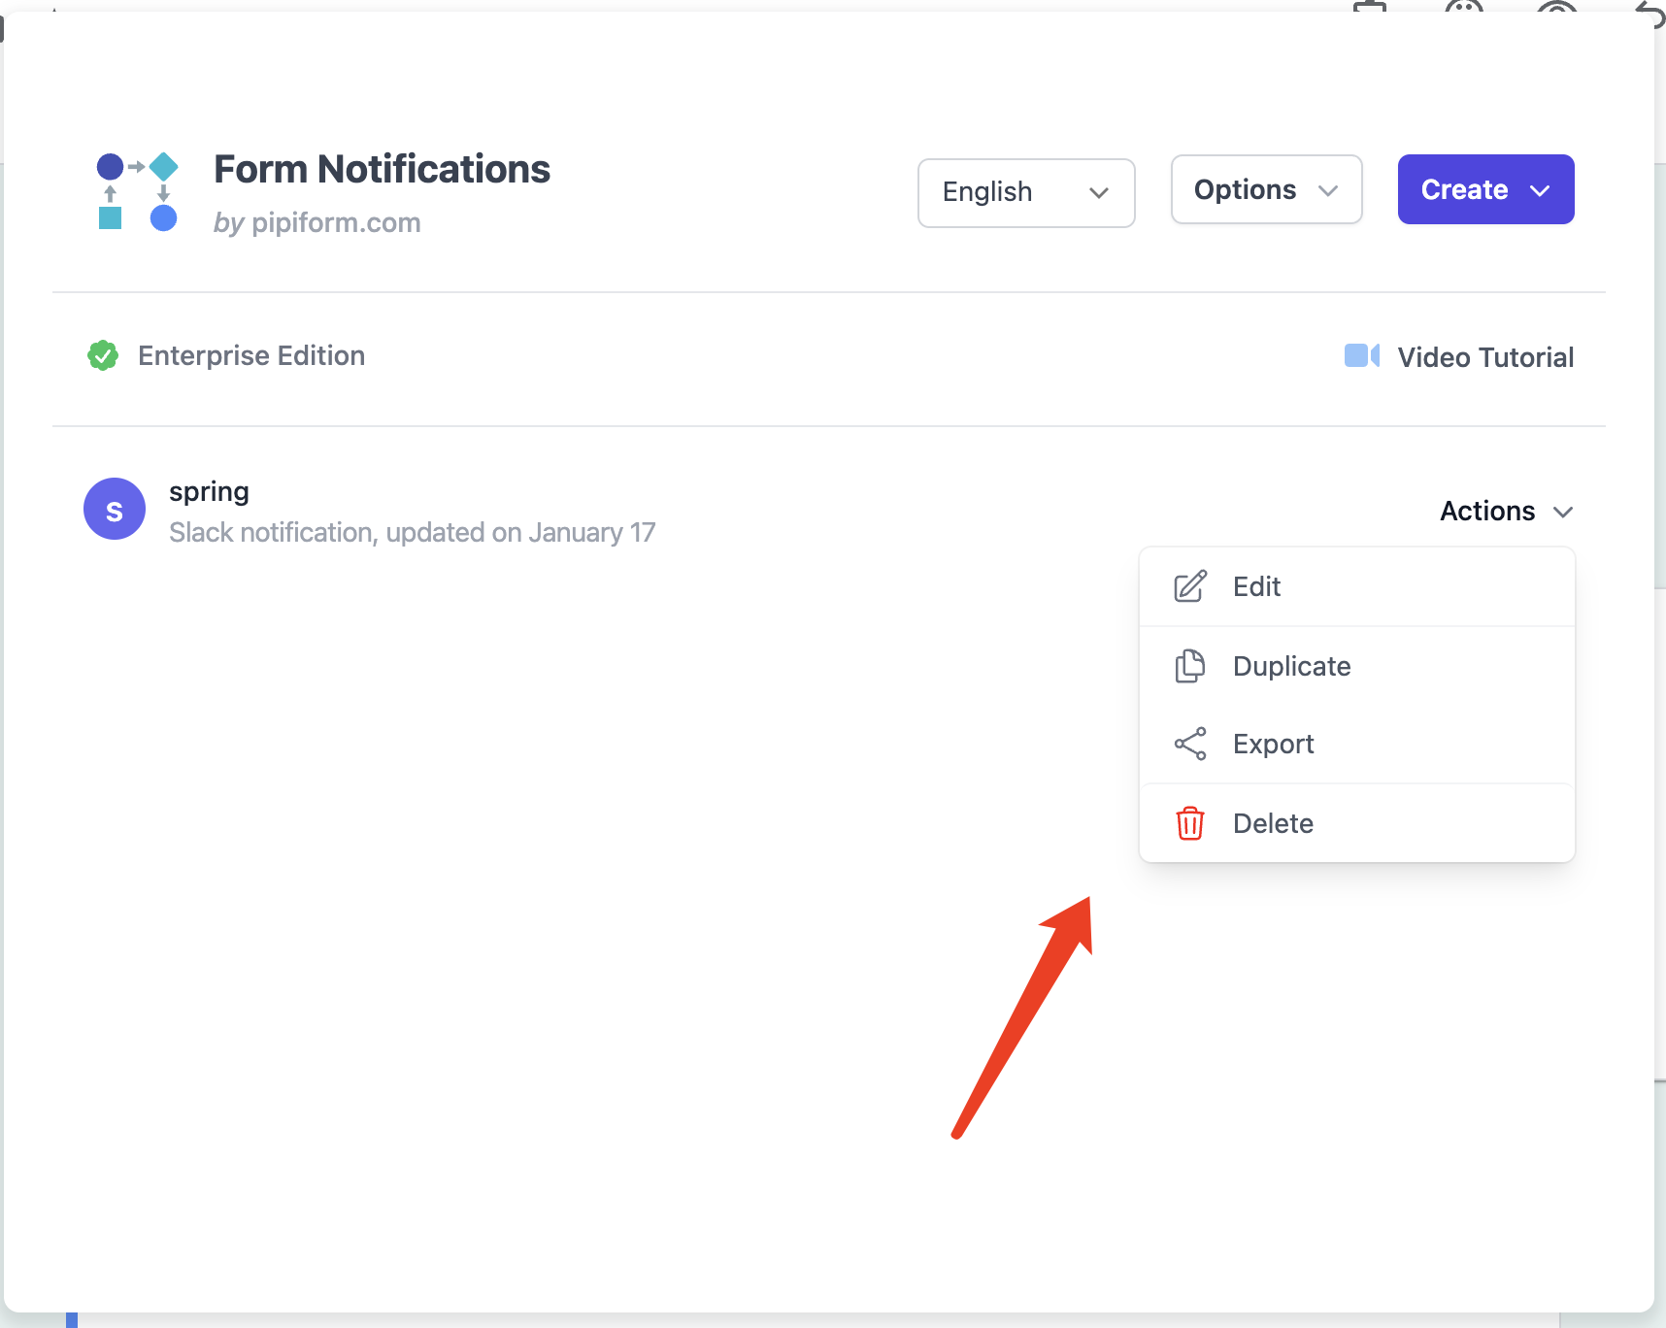
Task: Select the Duplicate text menu entry
Action: pyautogui.click(x=1291, y=666)
